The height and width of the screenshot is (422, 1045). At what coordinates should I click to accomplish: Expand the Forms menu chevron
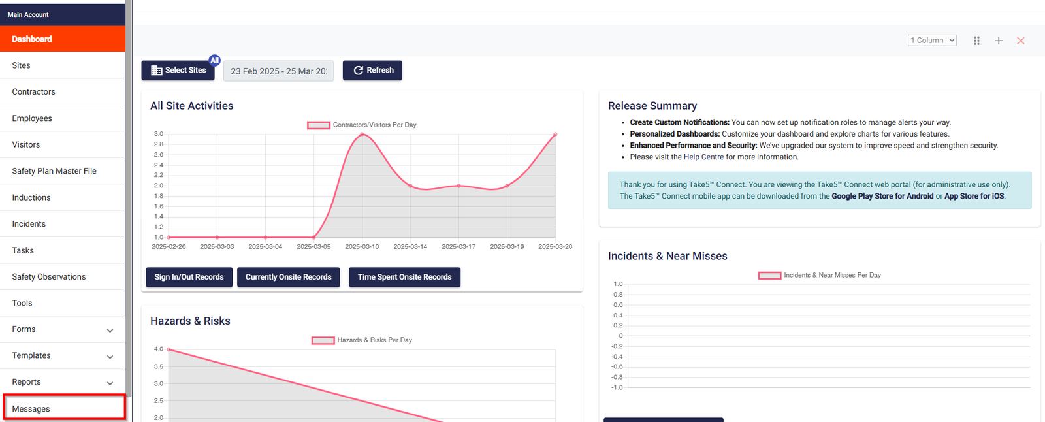110,331
